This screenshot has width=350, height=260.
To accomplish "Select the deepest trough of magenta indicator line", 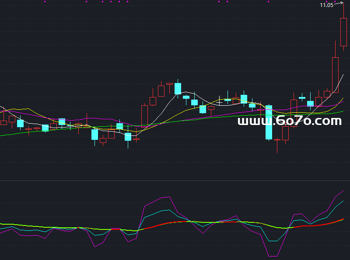I will pyautogui.click(x=273, y=256).
